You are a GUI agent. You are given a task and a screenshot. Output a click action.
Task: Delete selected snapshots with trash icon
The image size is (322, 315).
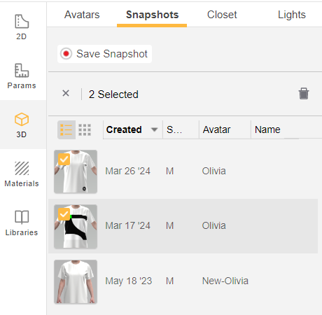(304, 94)
